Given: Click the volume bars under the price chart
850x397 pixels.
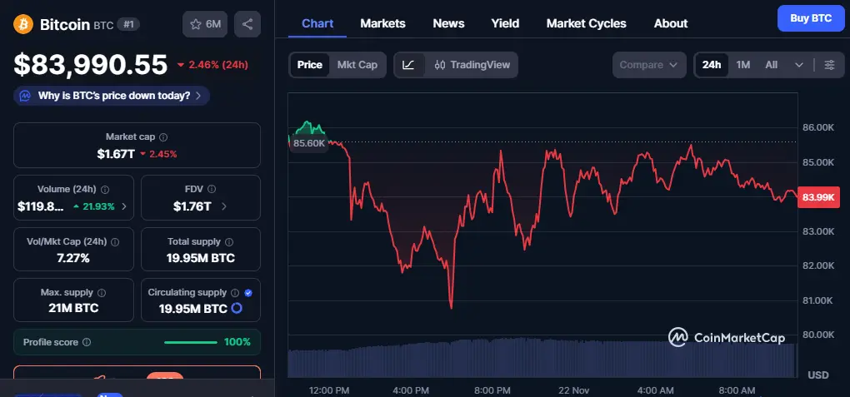Looking at the screenshot, I should click(x=542, y=357).
